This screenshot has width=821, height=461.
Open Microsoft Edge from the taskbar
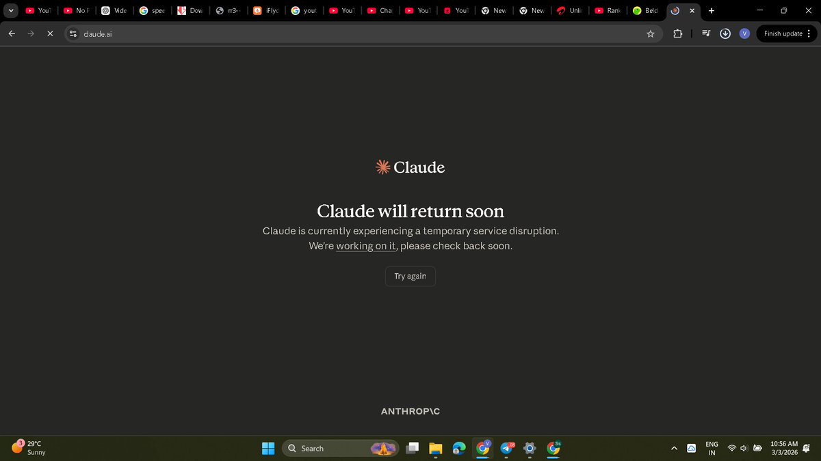click(459, 448)
